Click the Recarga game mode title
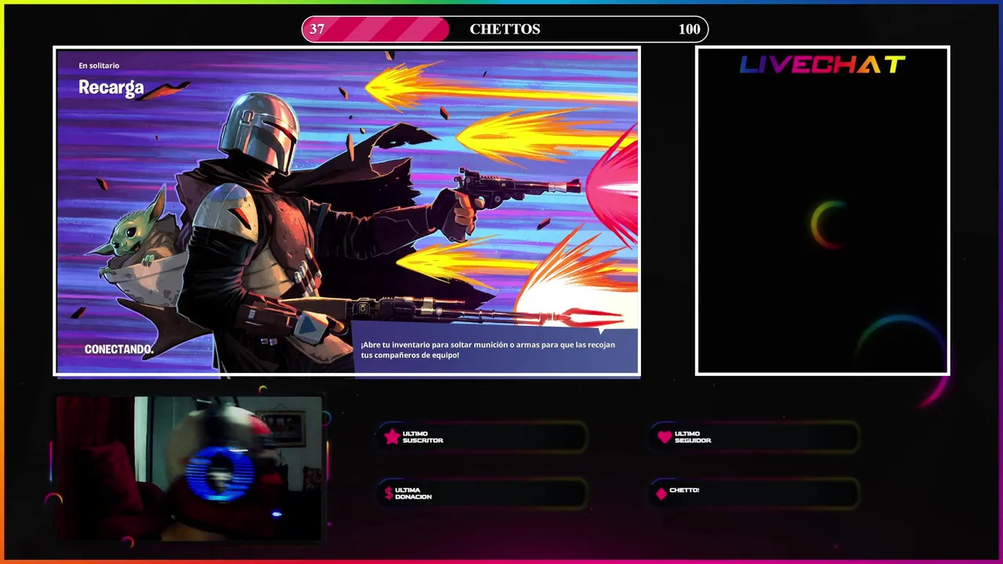 tap(111, 87)
